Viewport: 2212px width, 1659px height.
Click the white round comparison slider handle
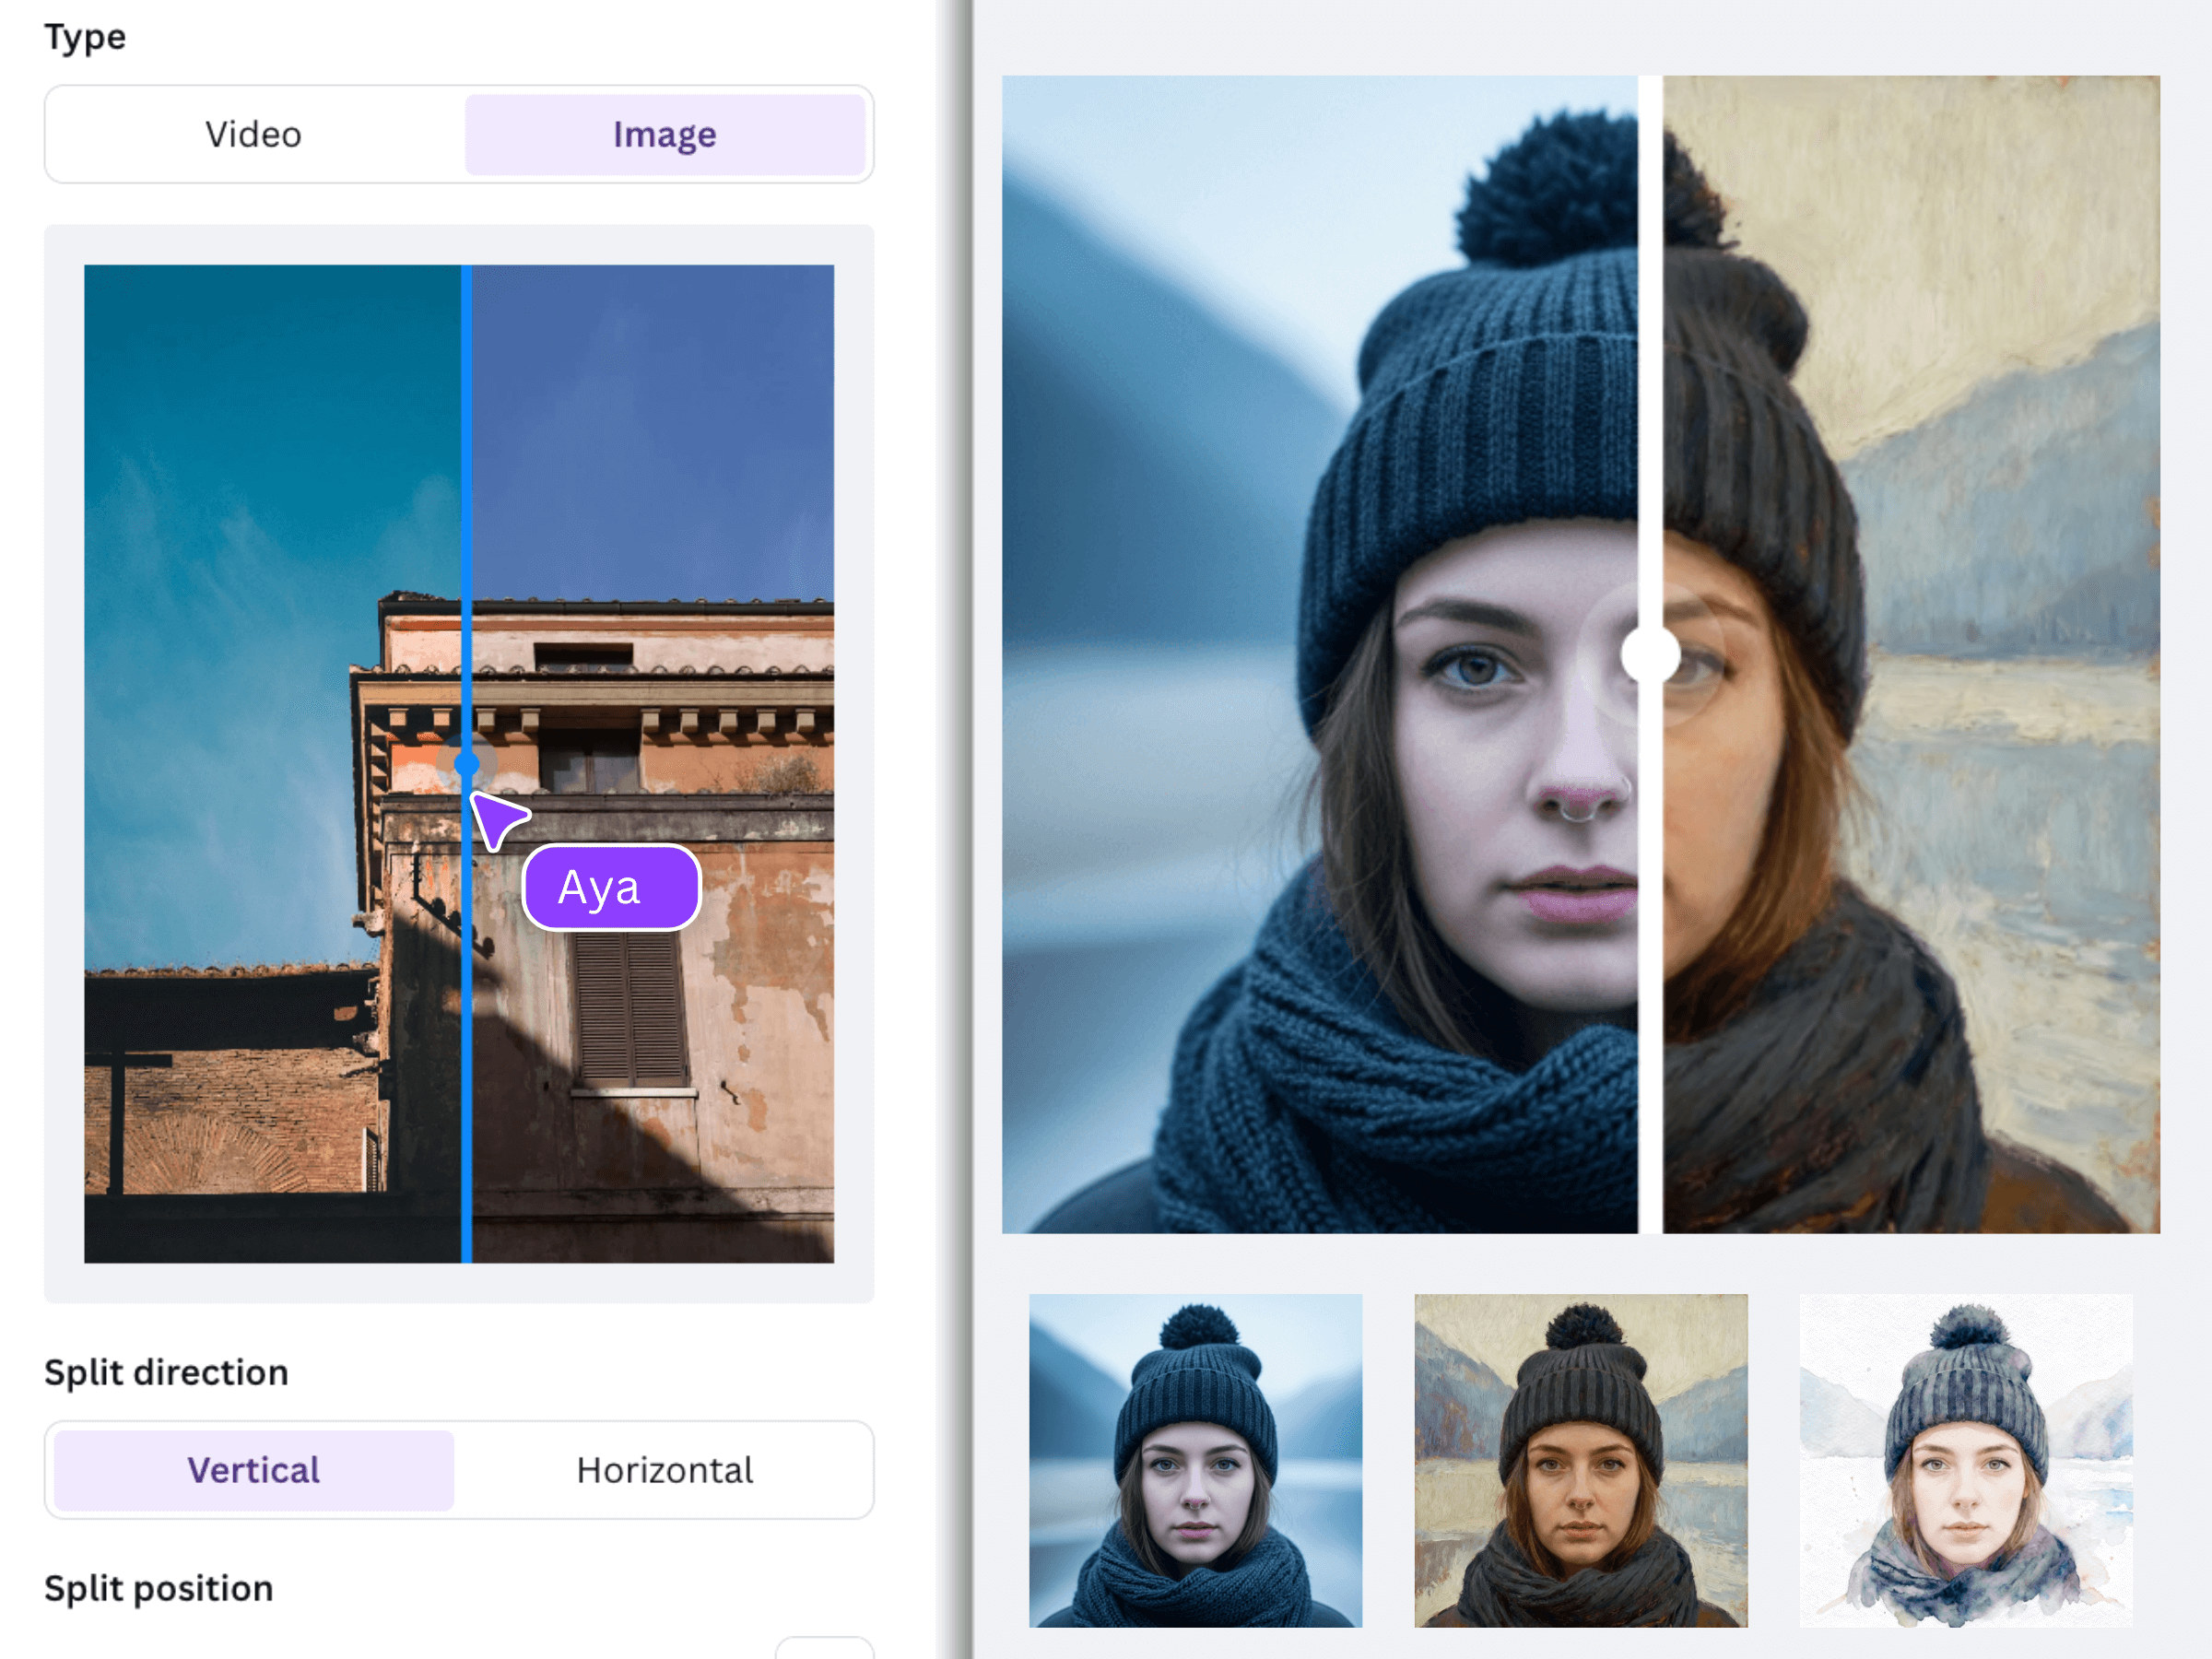[1649, 655]
